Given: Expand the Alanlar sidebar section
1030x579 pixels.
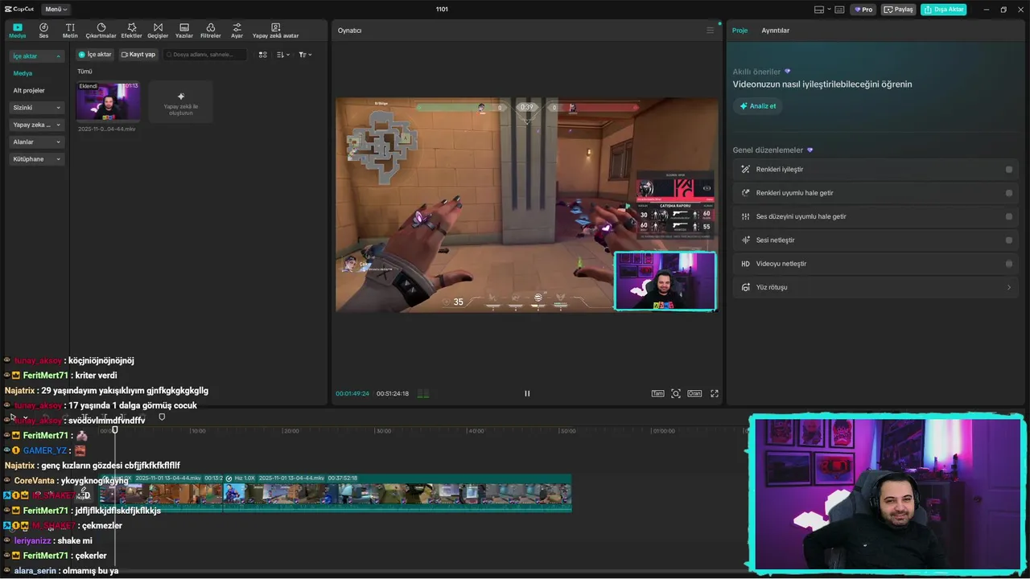Looking at the screenshot, I should 37,142.
